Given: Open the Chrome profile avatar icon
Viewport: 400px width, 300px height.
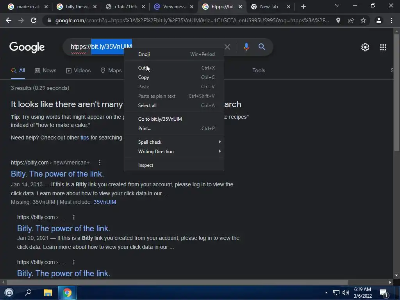Looking at the screenshot, I should click(x=379, y=20).
